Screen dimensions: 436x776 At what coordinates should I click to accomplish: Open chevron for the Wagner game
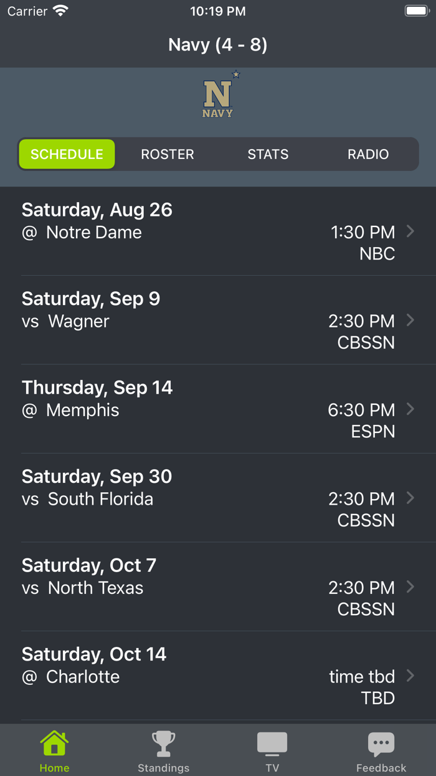point(410,320)
